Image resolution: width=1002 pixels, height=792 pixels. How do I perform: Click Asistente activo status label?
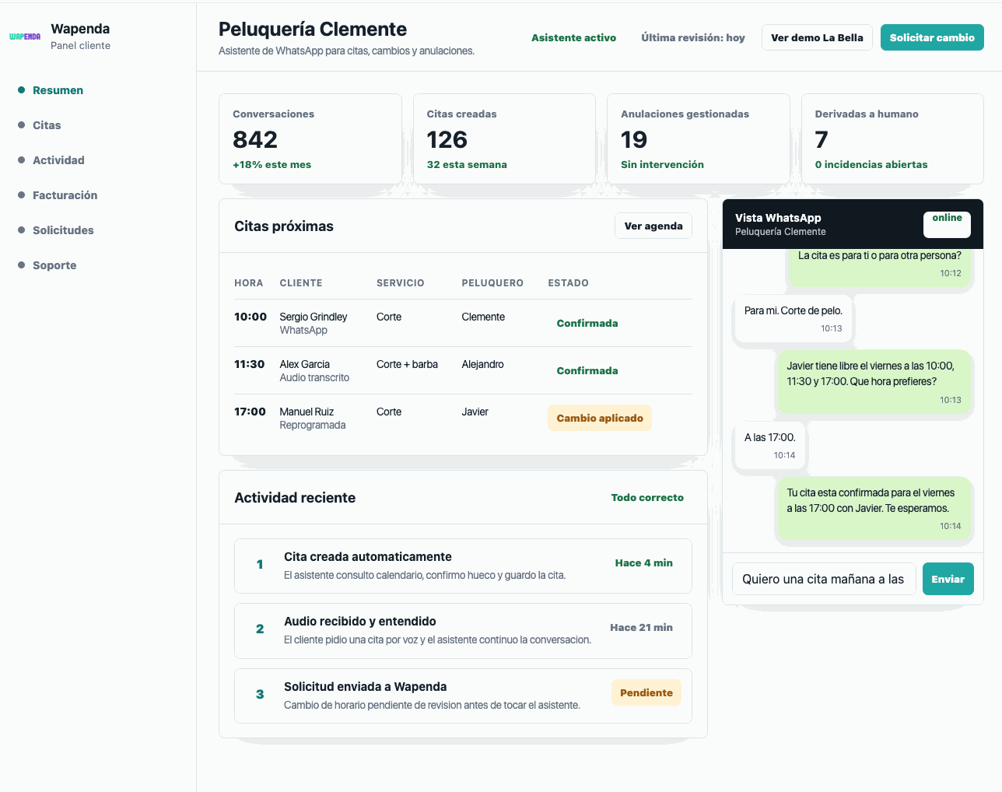click(573, 37)
